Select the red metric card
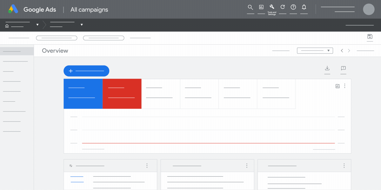The height and width of the screenshot is (190, 381). pyautogui.click(x=122, y=94)
